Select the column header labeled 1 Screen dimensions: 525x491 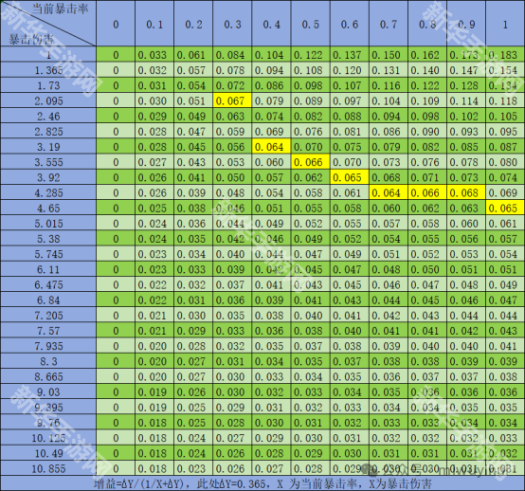tap(505, 24)
